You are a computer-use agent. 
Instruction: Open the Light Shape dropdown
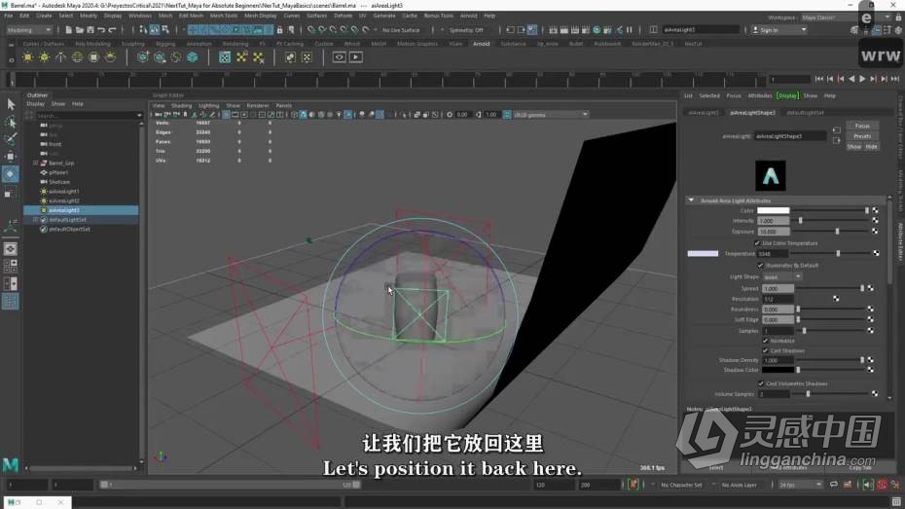tap(782, 277)
